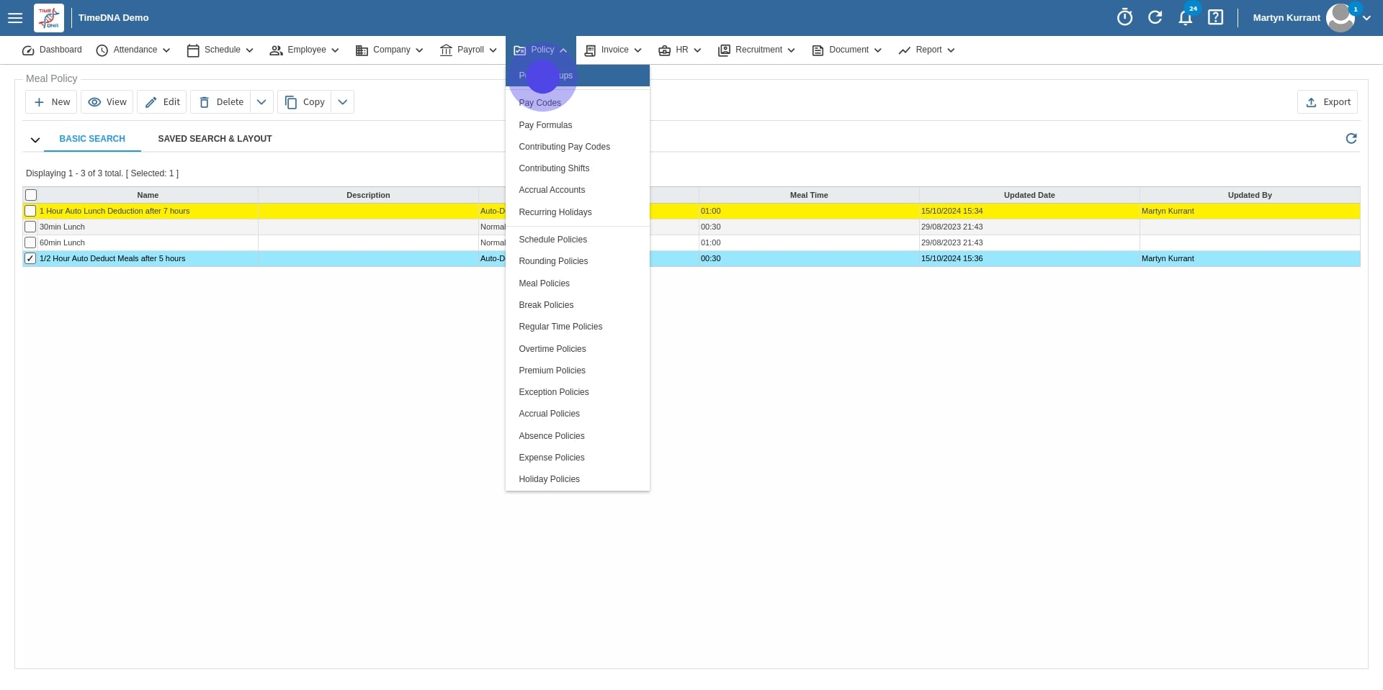
Task: Switch to Saved Search & Layout tab
Action: (215, 139)
